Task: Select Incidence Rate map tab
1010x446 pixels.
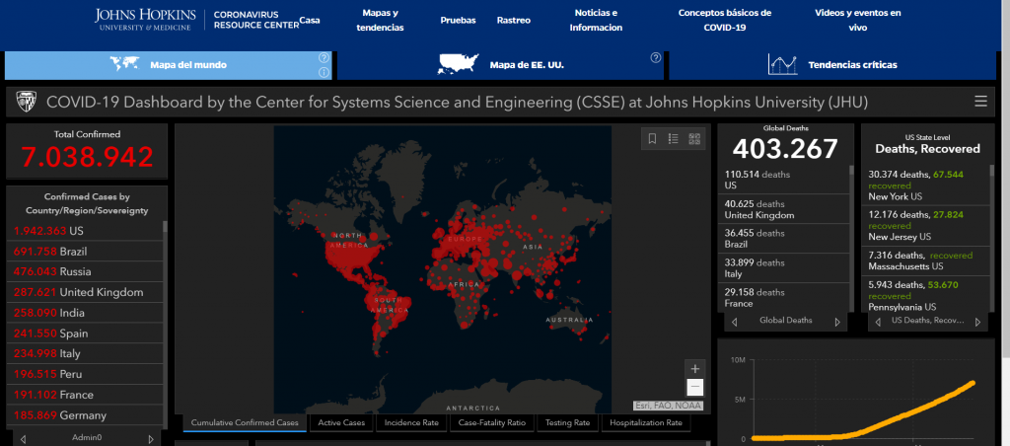Action: tap(411, 422)
